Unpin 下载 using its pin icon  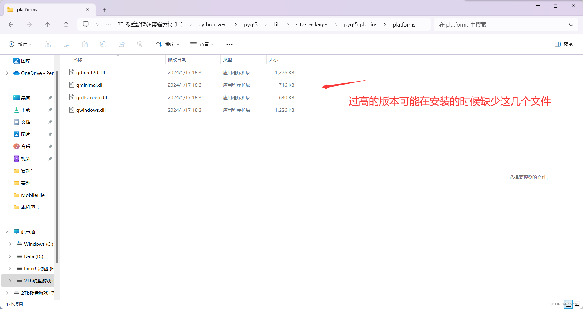(50, 110)
